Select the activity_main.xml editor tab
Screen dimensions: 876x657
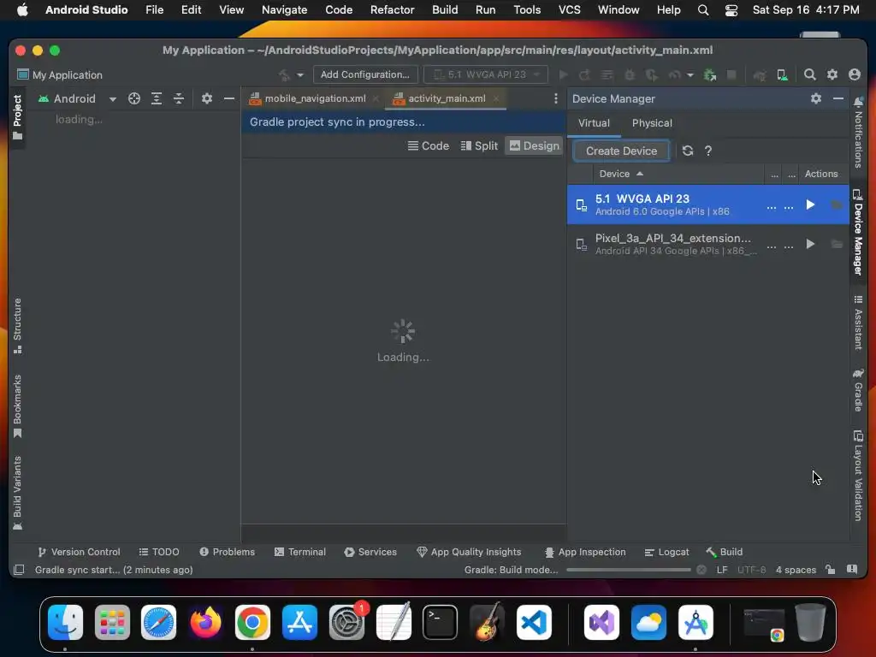click(447, 98)
